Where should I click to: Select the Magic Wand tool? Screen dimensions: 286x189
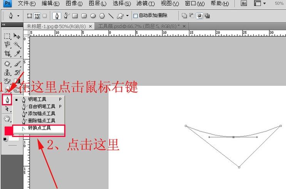(17, 45)
